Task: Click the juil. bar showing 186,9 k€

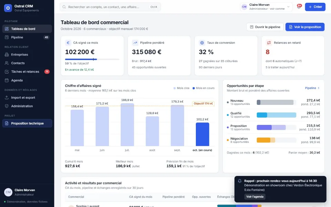Action: [127, 125]
